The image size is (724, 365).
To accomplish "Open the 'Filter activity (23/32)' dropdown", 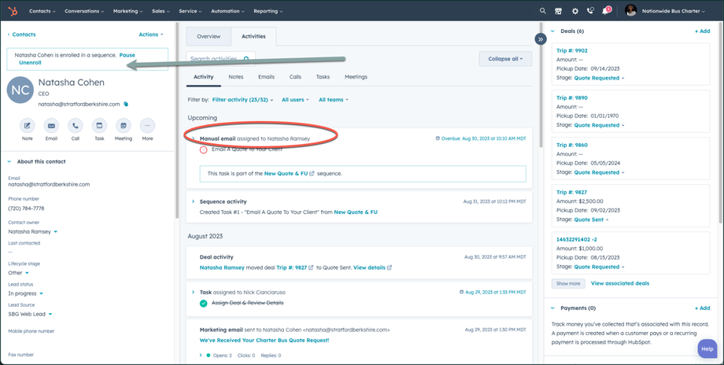I will [243, 100].
